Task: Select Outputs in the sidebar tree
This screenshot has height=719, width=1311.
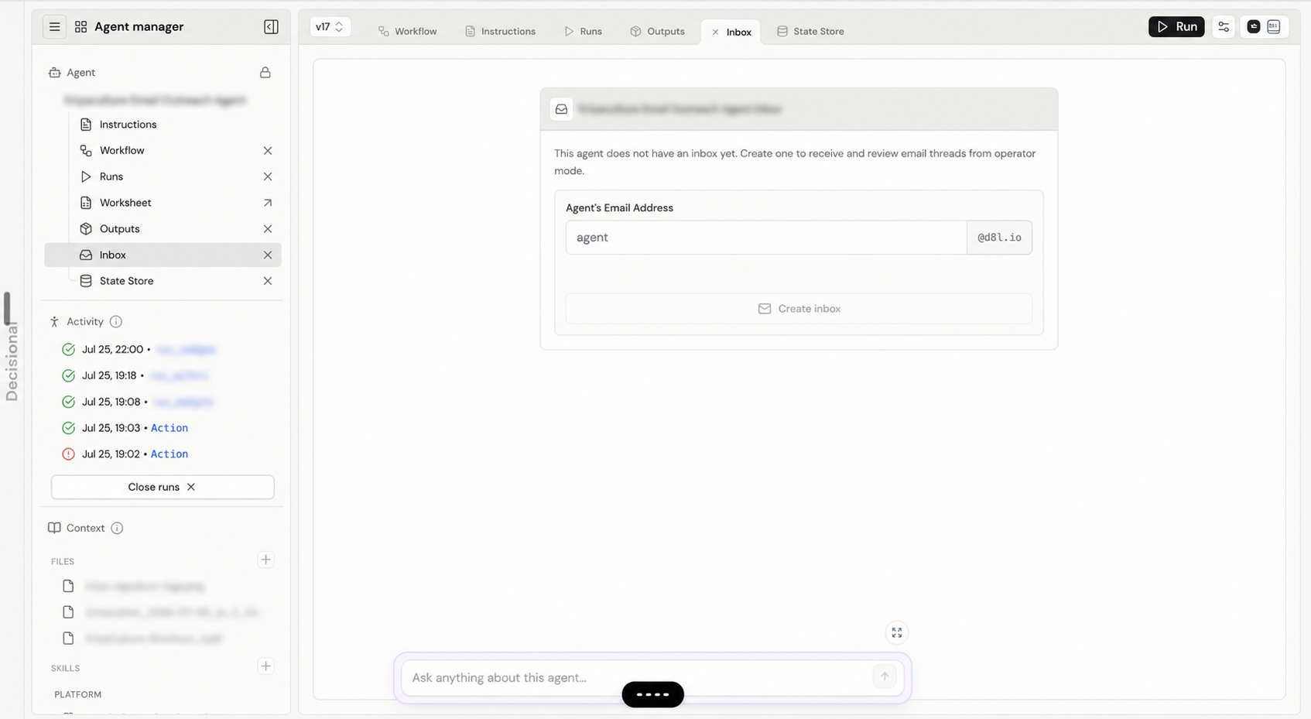Action: pos(120,229)
